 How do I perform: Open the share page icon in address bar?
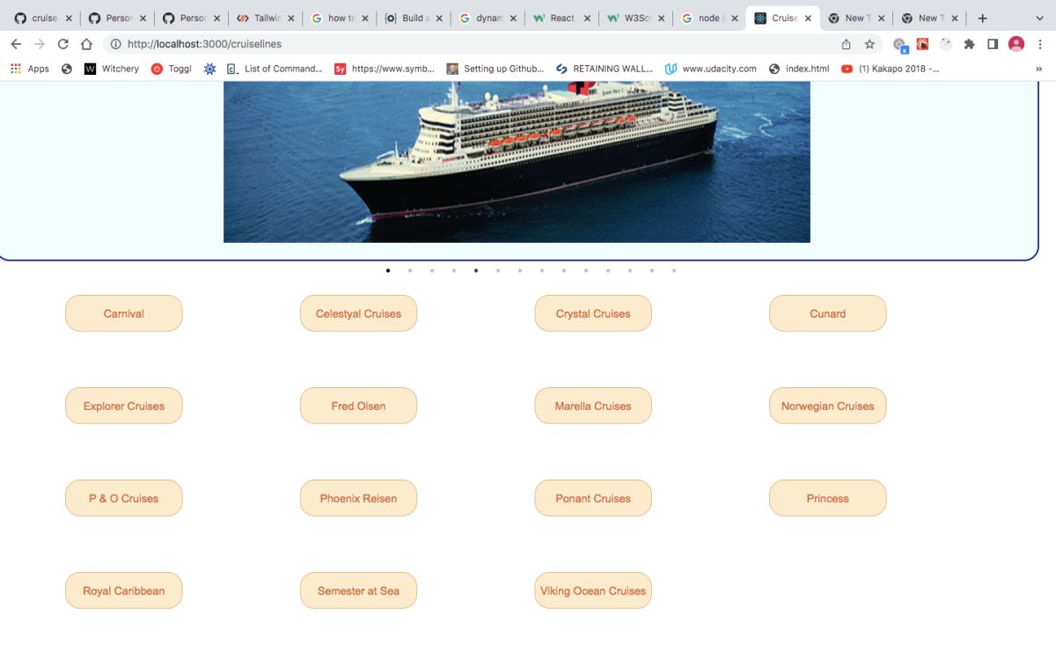click(846, 44)
